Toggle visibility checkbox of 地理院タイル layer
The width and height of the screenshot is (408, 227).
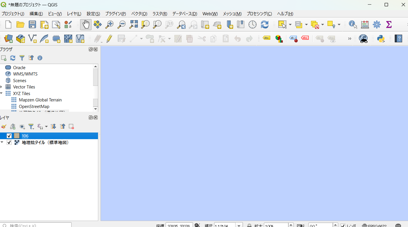[x=9, y=142]
